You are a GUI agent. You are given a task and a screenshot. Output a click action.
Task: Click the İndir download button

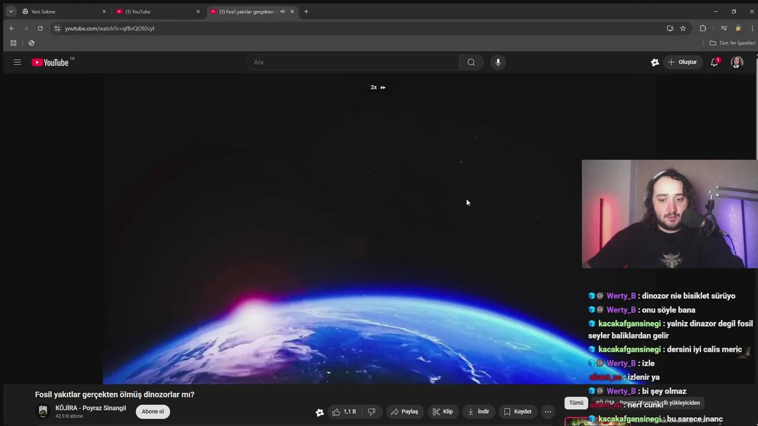click(478, 412)
